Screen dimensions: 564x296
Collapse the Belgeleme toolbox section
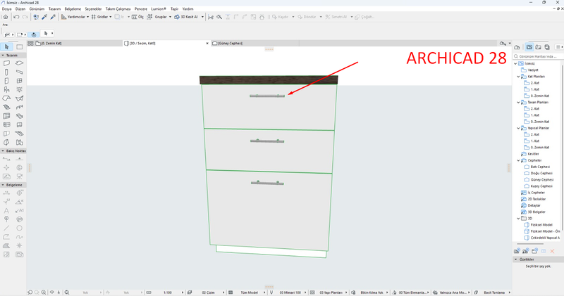tap(3, 185)
